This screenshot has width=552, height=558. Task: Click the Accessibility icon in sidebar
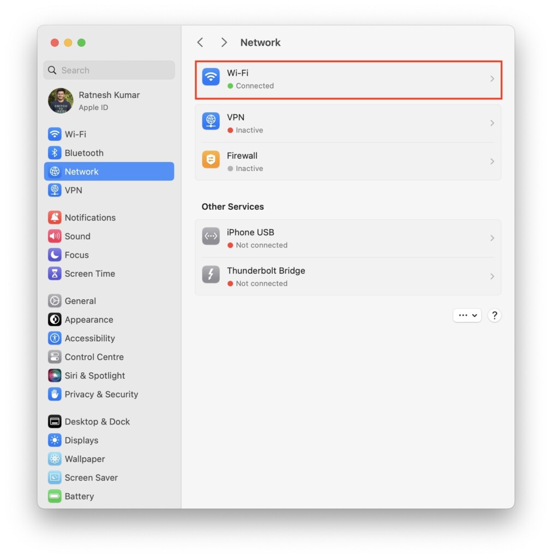tap(55, 338)
